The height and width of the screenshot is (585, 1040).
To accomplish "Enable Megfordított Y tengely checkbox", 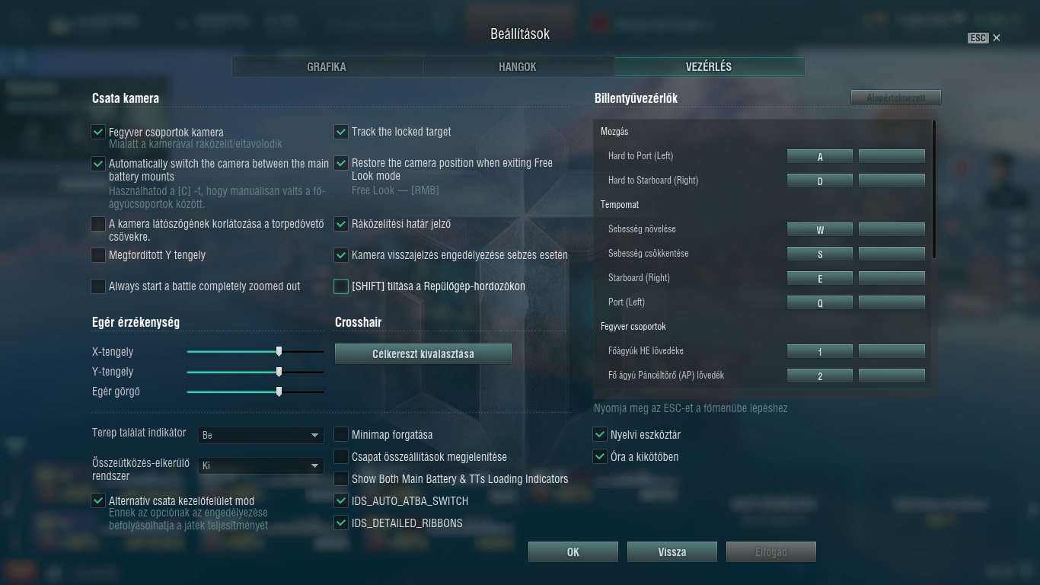I will (98, 255).
